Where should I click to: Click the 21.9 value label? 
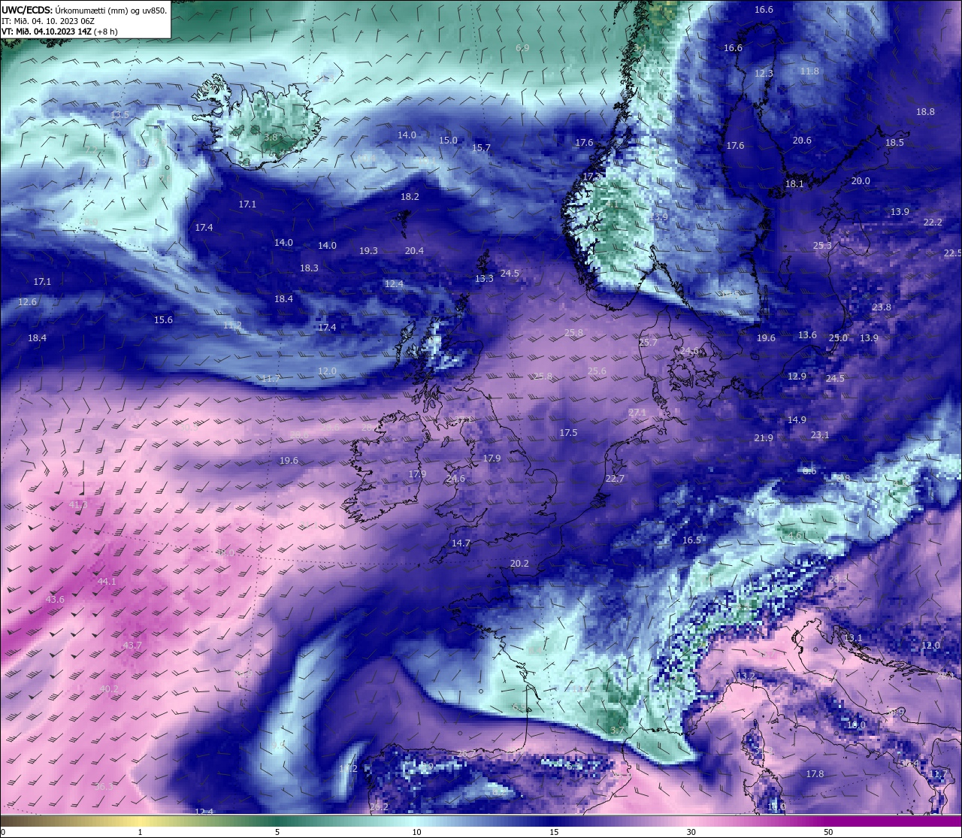(764, 438)
